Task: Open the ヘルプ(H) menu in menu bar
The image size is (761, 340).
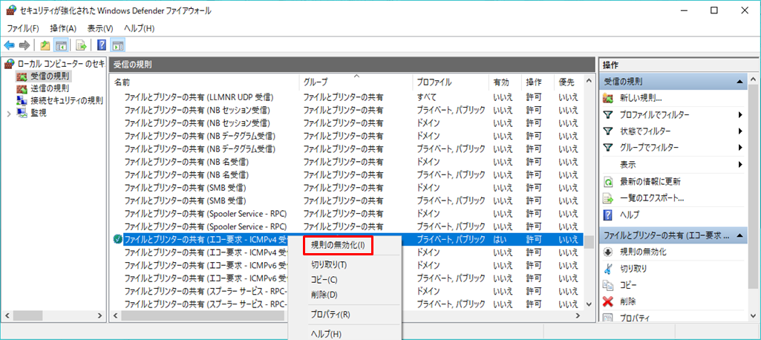Action: 139,29
